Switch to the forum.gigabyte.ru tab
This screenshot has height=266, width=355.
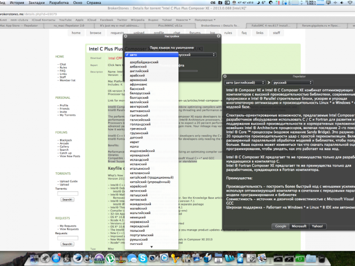(321, 26)
